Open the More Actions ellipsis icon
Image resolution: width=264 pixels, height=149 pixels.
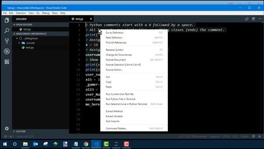pos(260,19)
